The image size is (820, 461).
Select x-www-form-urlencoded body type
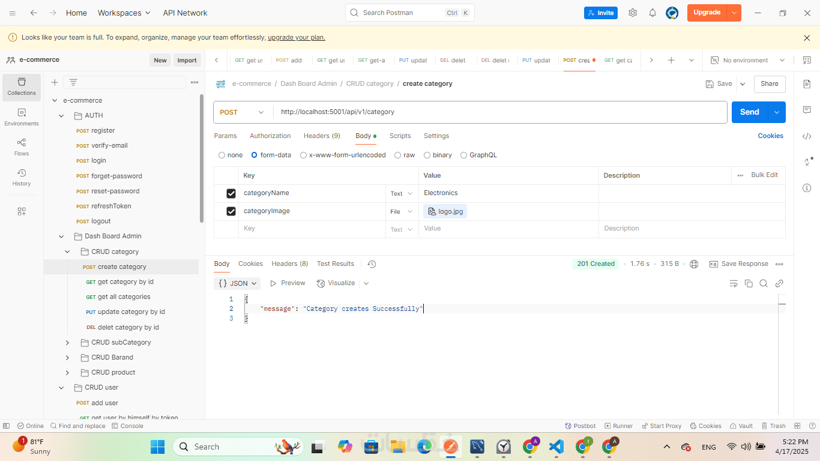click(x=343, y=155)
